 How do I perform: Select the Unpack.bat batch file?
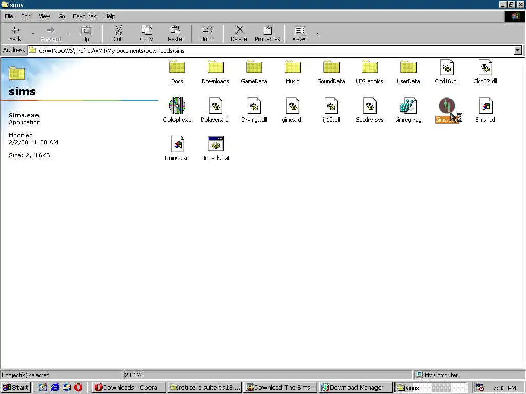click(x=215, y=149)
